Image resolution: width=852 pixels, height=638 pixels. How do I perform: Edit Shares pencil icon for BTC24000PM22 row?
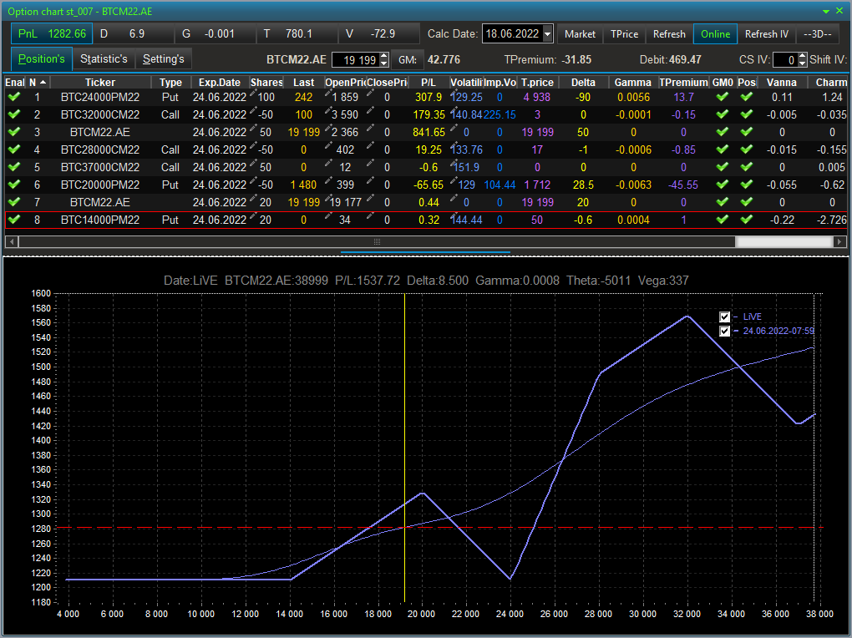253,94
